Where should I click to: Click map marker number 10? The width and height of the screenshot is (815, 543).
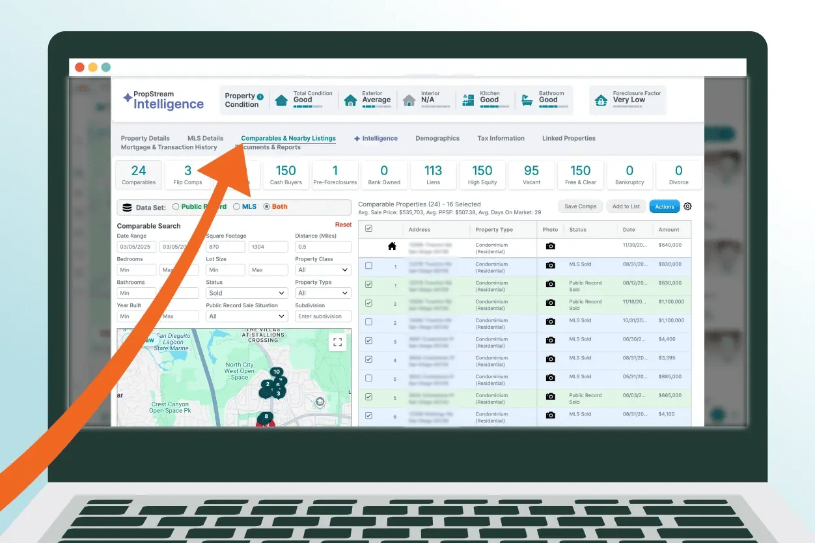click(x=277, y=372)
